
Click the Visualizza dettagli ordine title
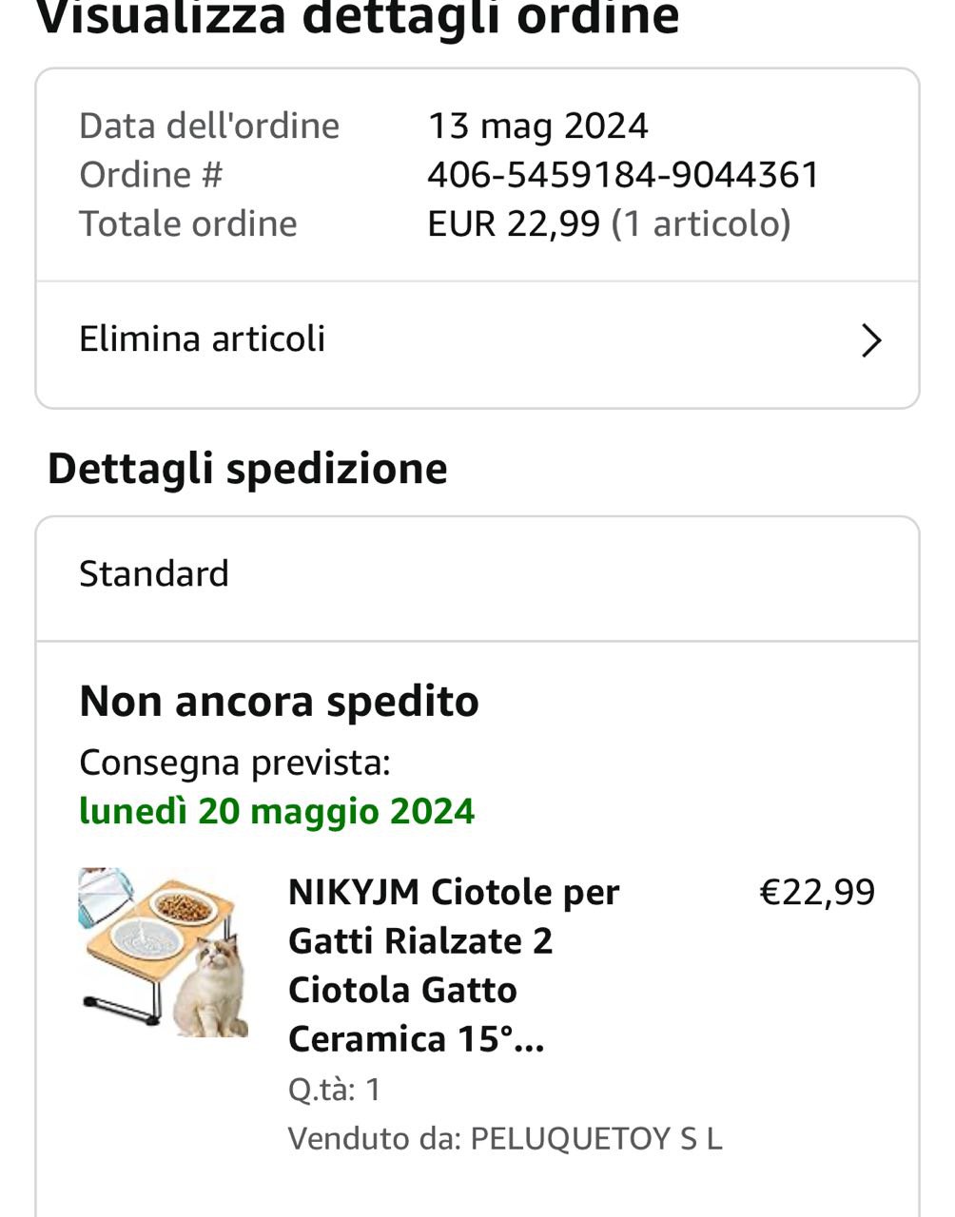(358, 19)
